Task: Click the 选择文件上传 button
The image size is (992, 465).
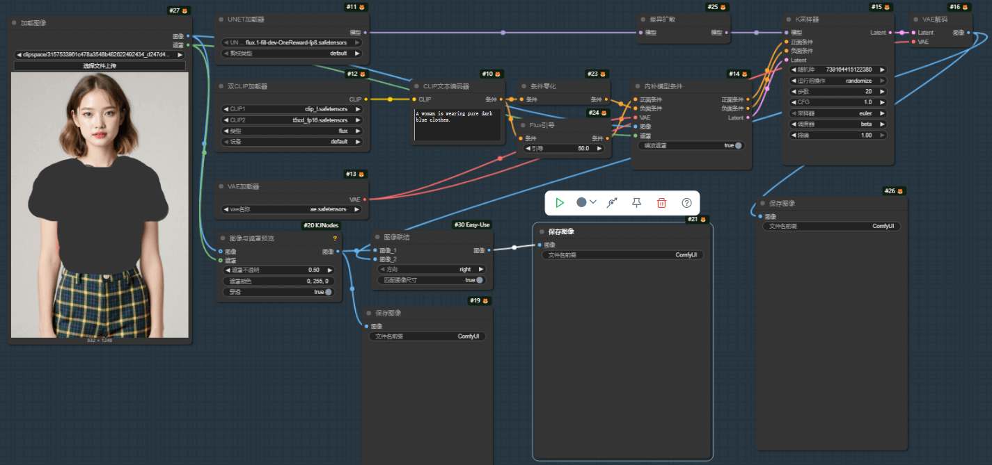Action: pos(100,66)
